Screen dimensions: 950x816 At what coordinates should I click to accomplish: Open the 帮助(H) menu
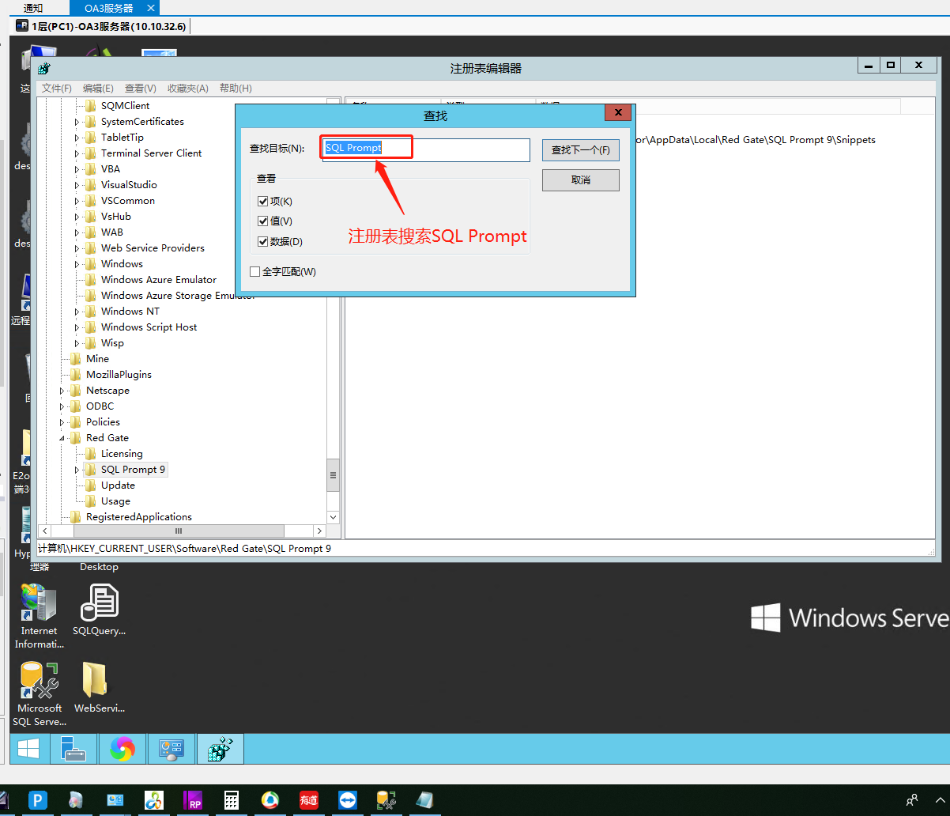click(x=236, y=89)
